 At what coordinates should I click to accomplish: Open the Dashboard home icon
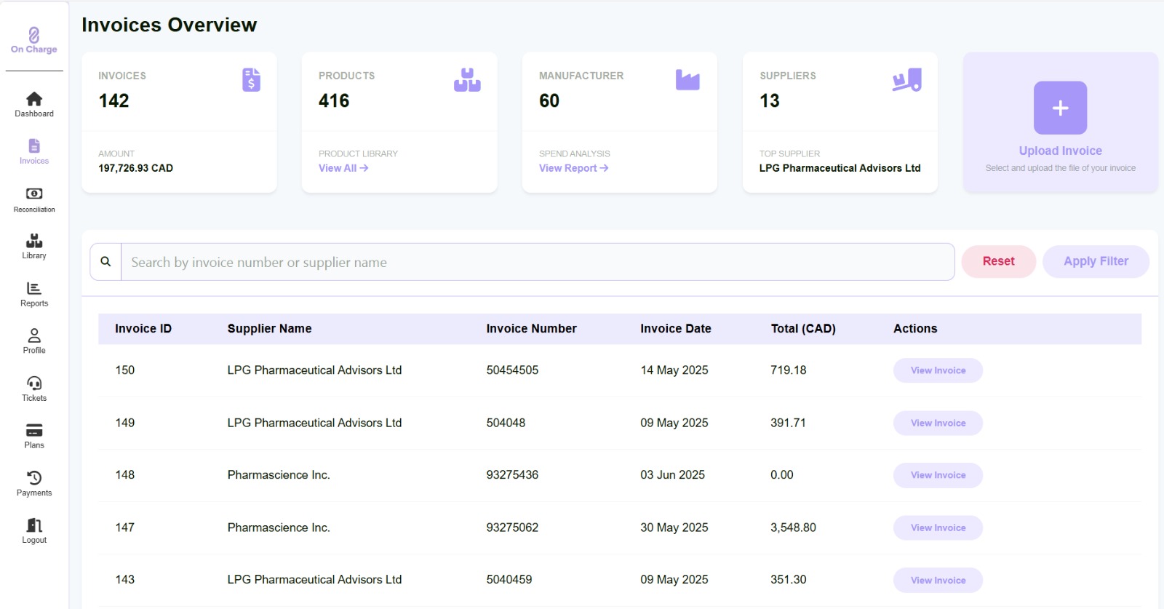click(x=34, y=99)
